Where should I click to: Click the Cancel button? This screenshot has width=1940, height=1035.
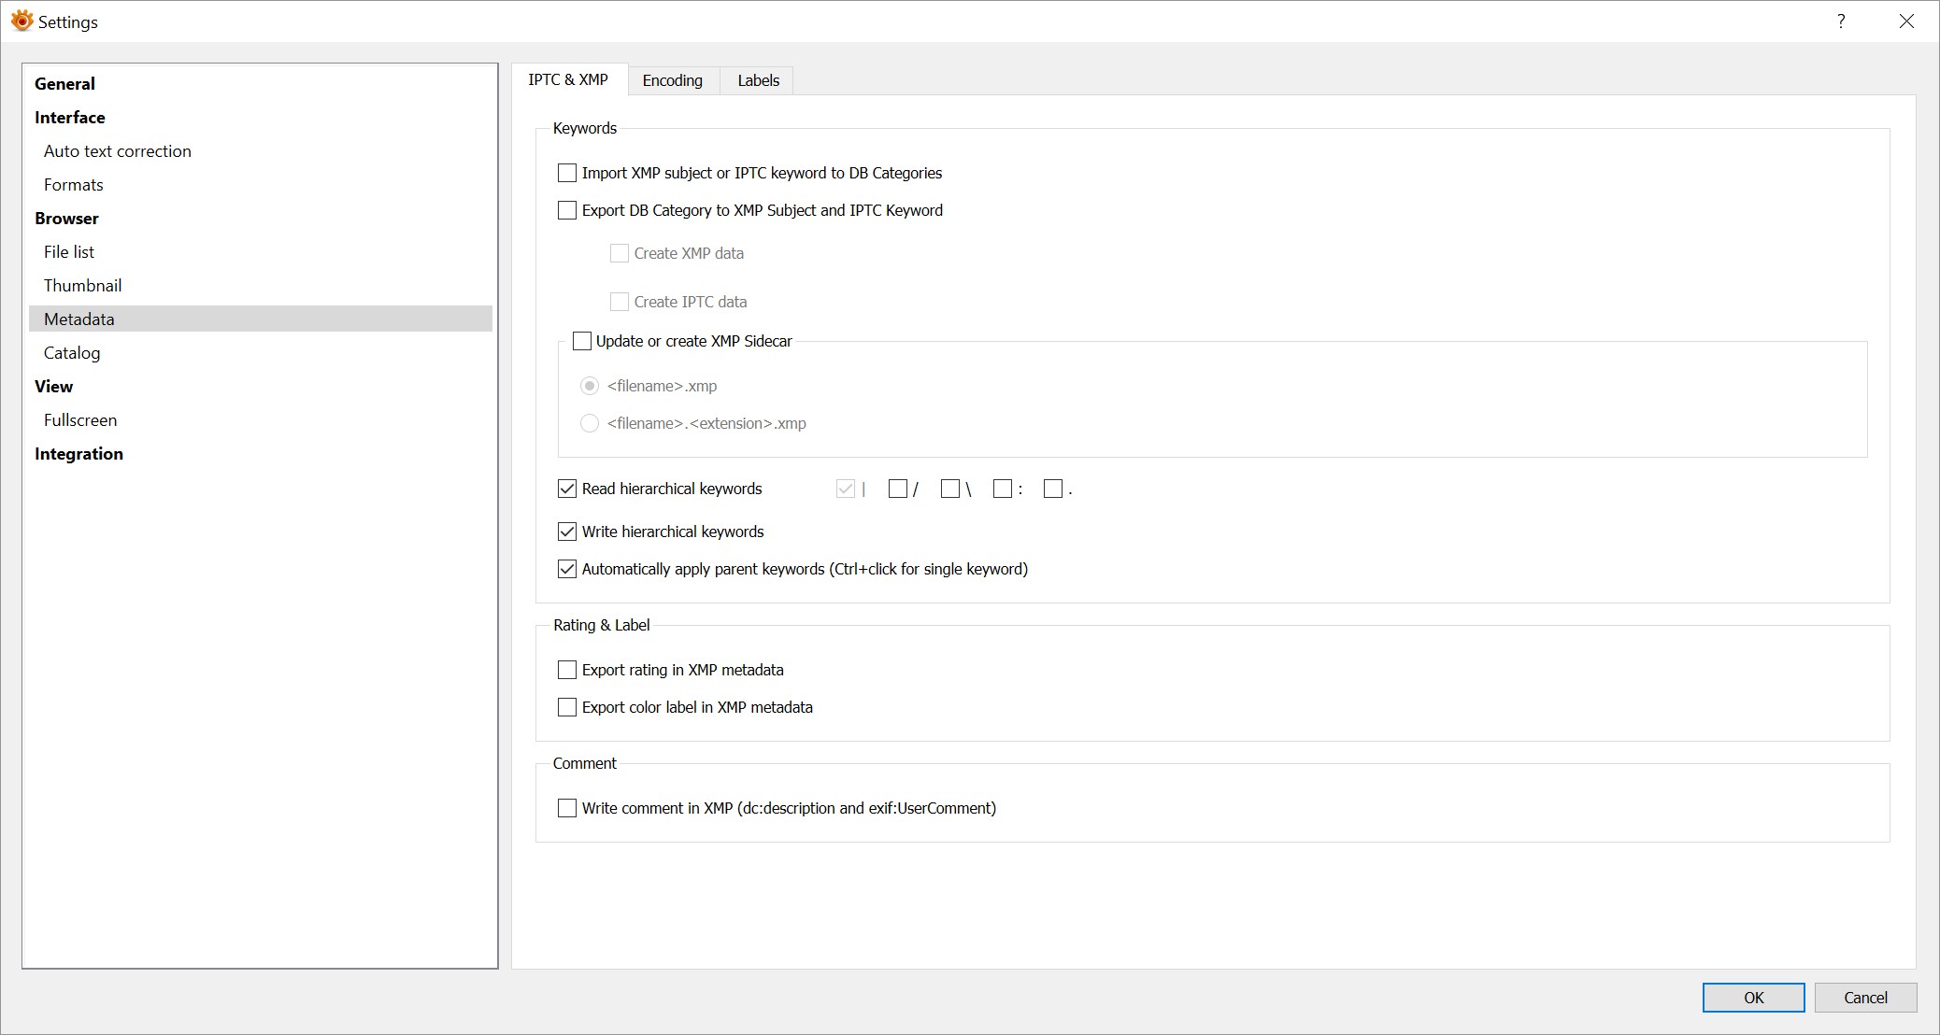[x=1865, y=998]
